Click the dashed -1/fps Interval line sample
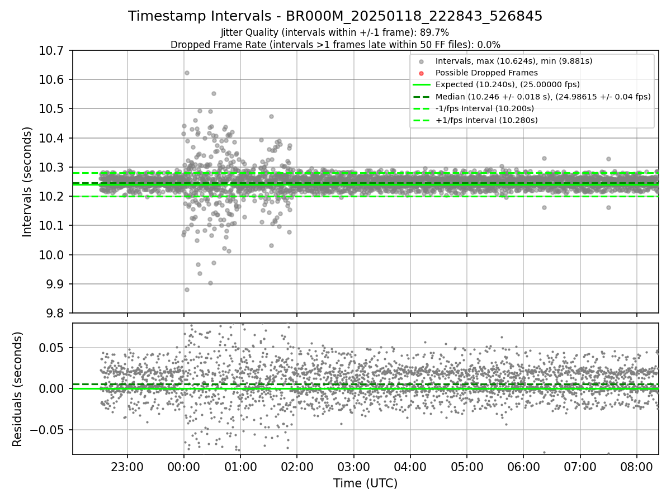 tap(422, 108)
